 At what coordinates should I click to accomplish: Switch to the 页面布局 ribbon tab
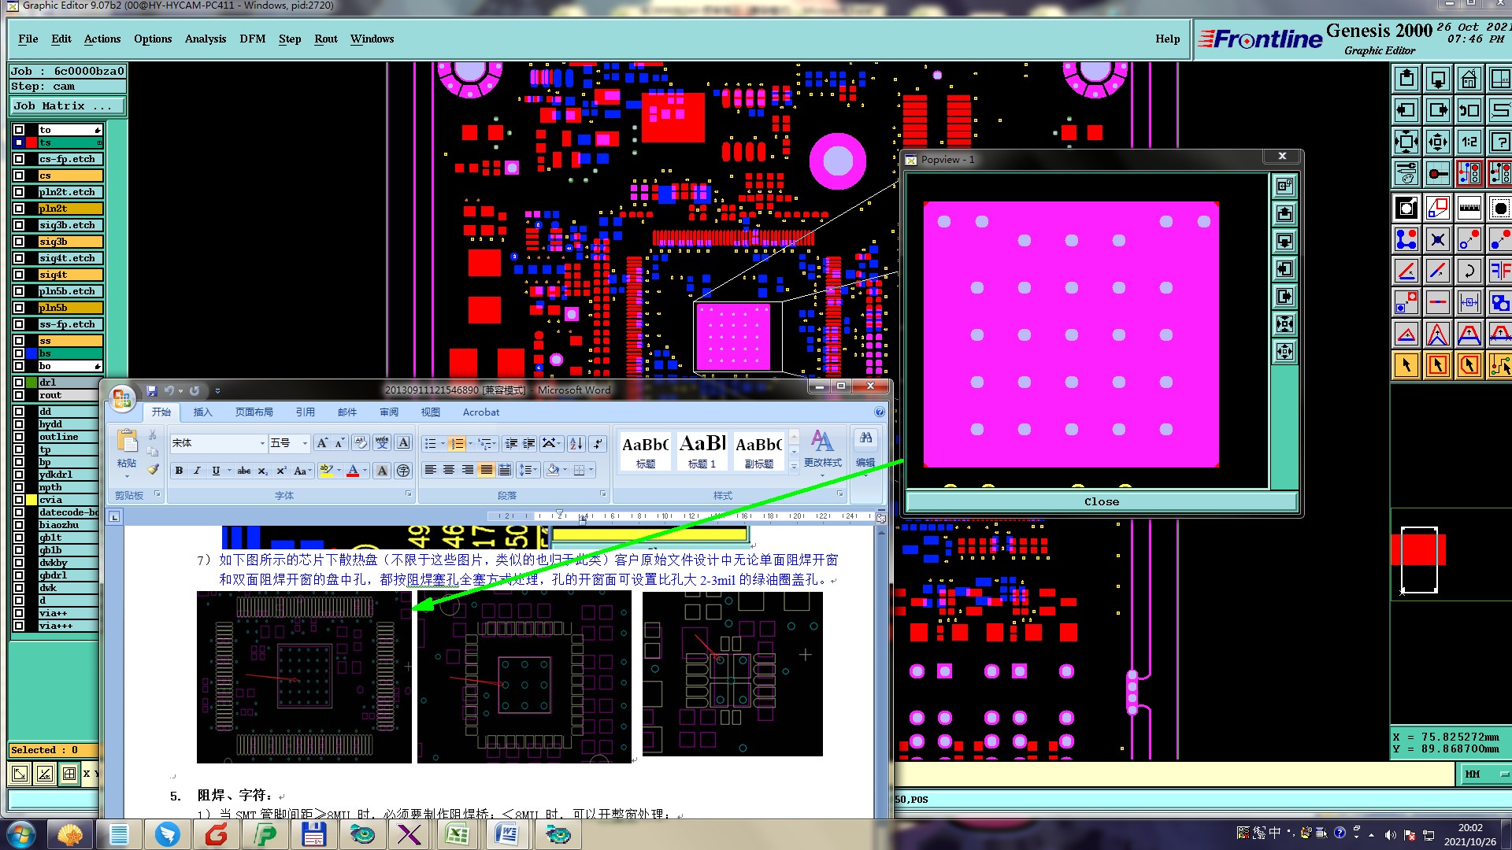[254, 412]
